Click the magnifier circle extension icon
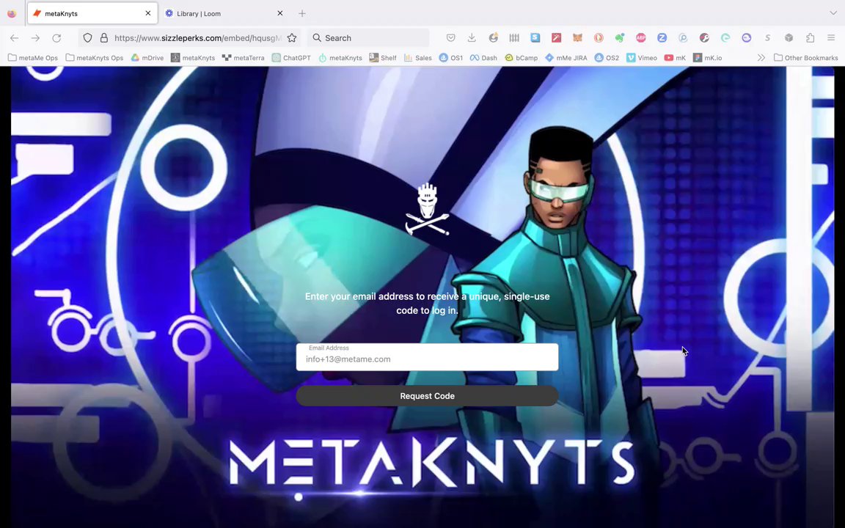This screenshot has width=845, height=528. pyautogui.click(x=683, y=37)
